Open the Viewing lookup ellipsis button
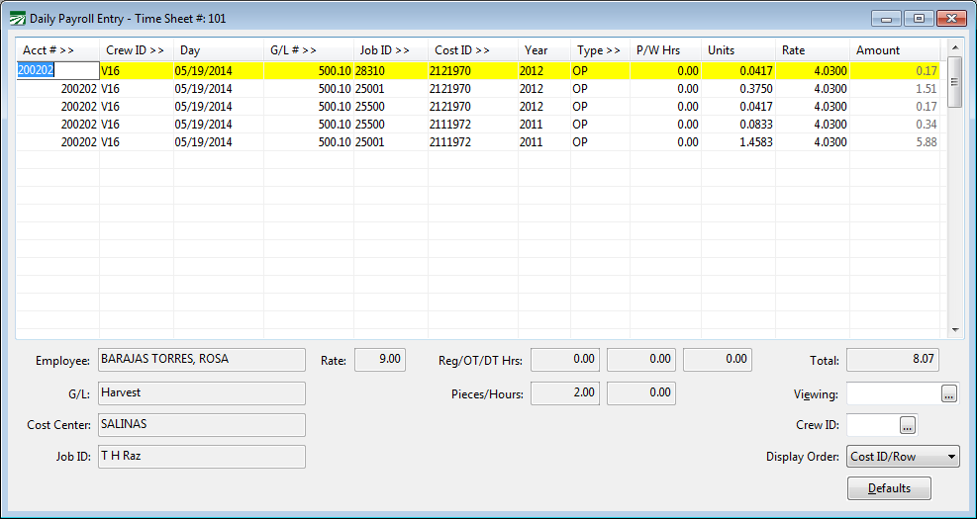 [948, 393]
